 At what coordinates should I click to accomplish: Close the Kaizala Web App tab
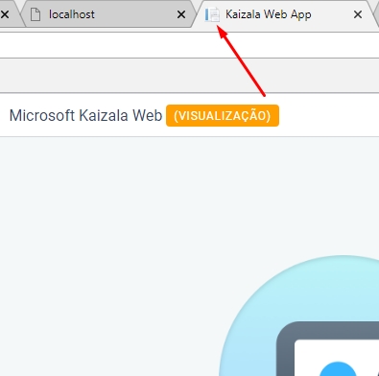358,14
